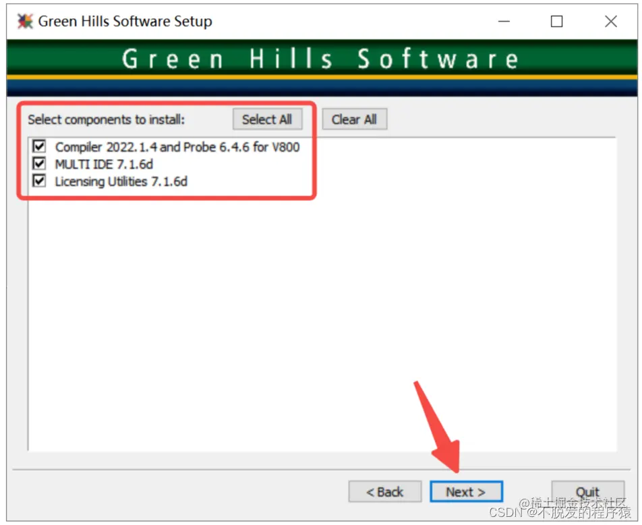
Task: Click the Green Hills Software title bar icon
Action: [x=24, y=22]
